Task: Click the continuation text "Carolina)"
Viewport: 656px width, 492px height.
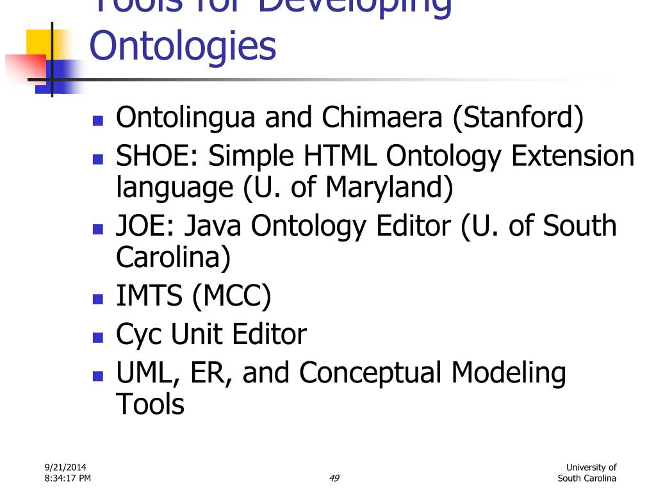Action: [173, 258]
